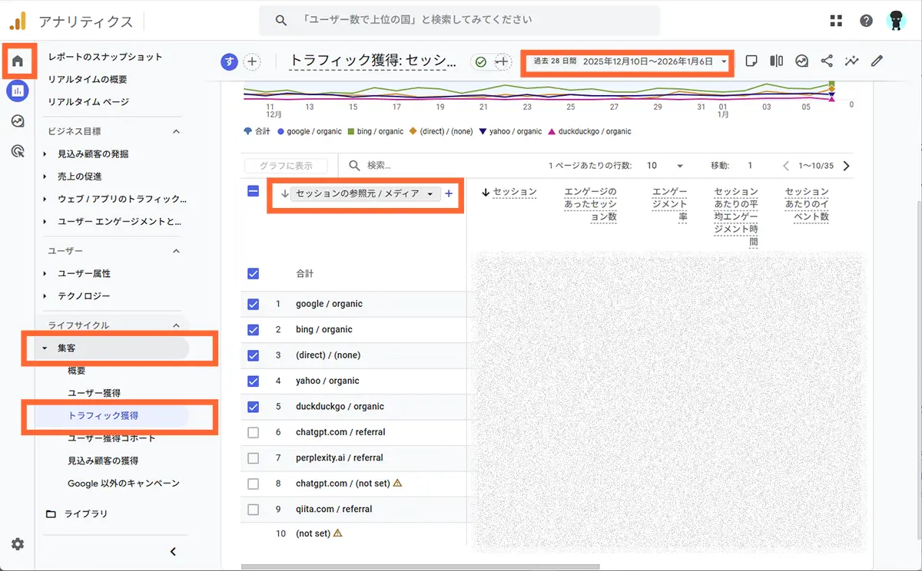Uncheck the google / organic row
Viewport: 922px width, 571px height.
pos(253,304)
